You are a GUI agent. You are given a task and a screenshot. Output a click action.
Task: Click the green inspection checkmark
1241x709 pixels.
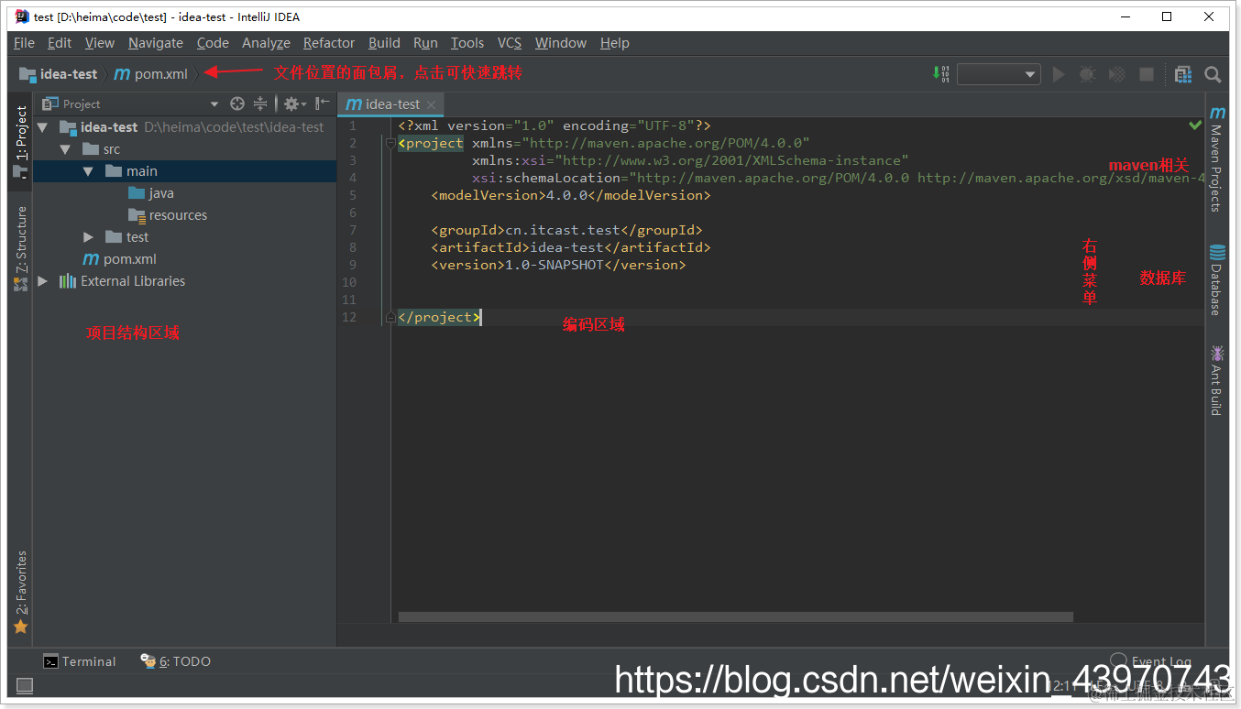(1195, 125)
